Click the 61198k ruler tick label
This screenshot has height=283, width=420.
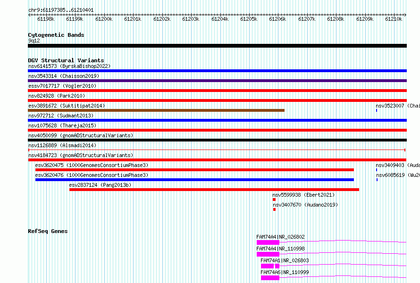[46, 19]
